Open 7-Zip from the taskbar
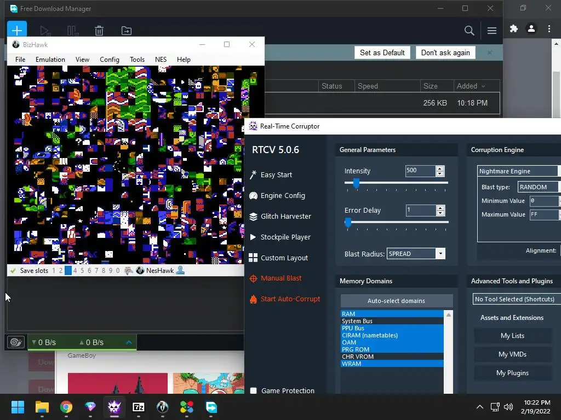Viewport: 561px width, 420px height. point(139,407)
